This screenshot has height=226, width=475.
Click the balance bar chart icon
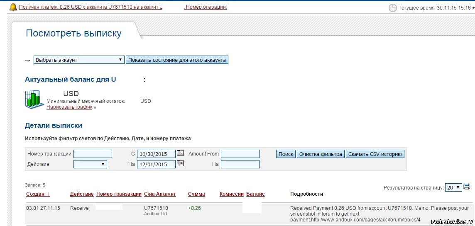coord(34,100)
